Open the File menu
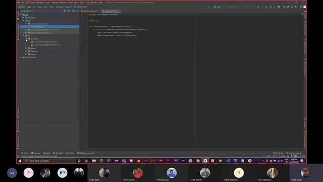 (x=23, y=2)
